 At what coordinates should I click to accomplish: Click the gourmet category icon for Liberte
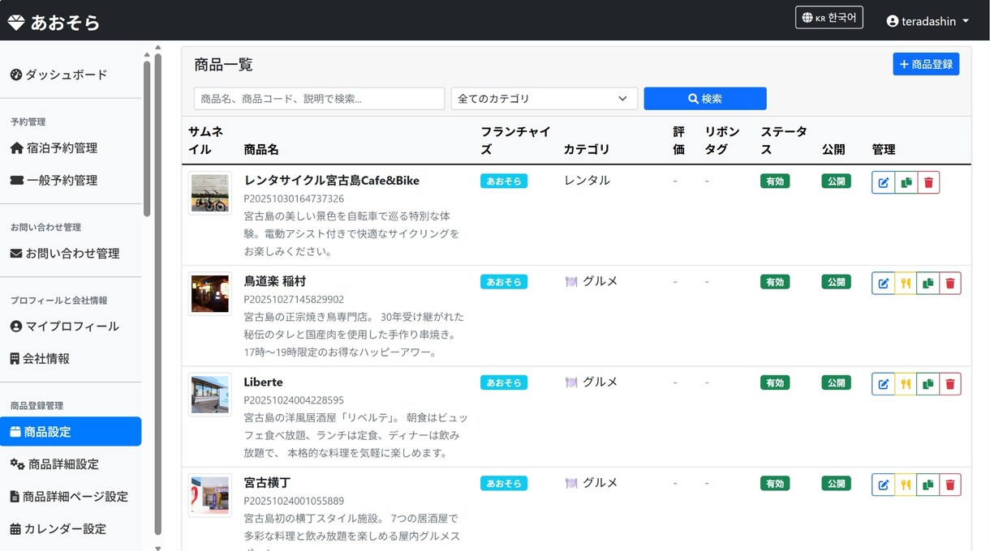point(571,382)
